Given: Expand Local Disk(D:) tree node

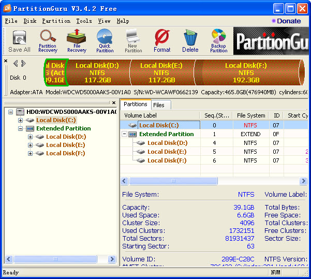Looking at the screenshot, I should coord(30,137).
